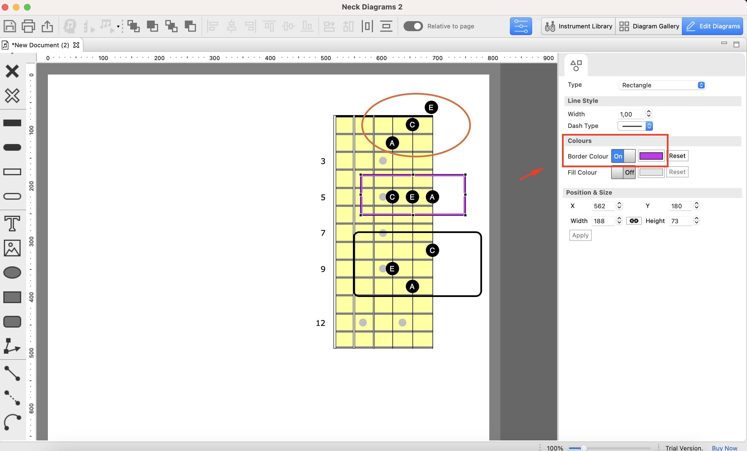Click the send to back icon
This screenshot has height=451, width=747.
tap(171, 26)
